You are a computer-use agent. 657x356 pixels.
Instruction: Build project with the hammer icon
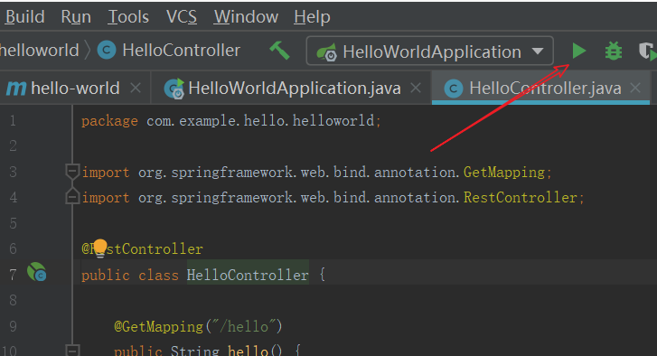click(279, 51)
